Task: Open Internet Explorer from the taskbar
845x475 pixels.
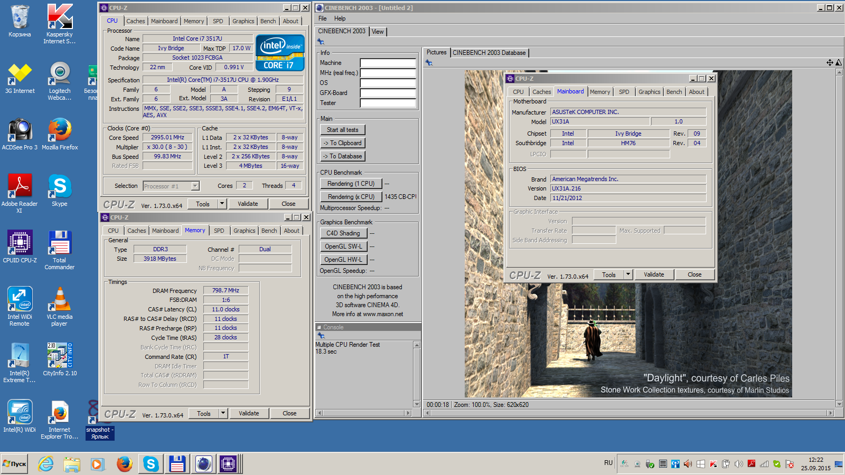Action: point(46,464)
